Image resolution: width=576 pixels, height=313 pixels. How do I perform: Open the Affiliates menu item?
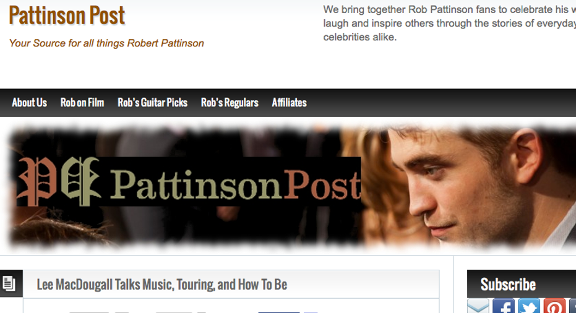pos(289,103)
